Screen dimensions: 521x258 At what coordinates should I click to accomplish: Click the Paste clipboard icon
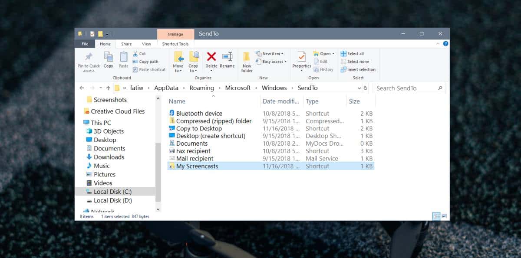(x=124, y=57)
